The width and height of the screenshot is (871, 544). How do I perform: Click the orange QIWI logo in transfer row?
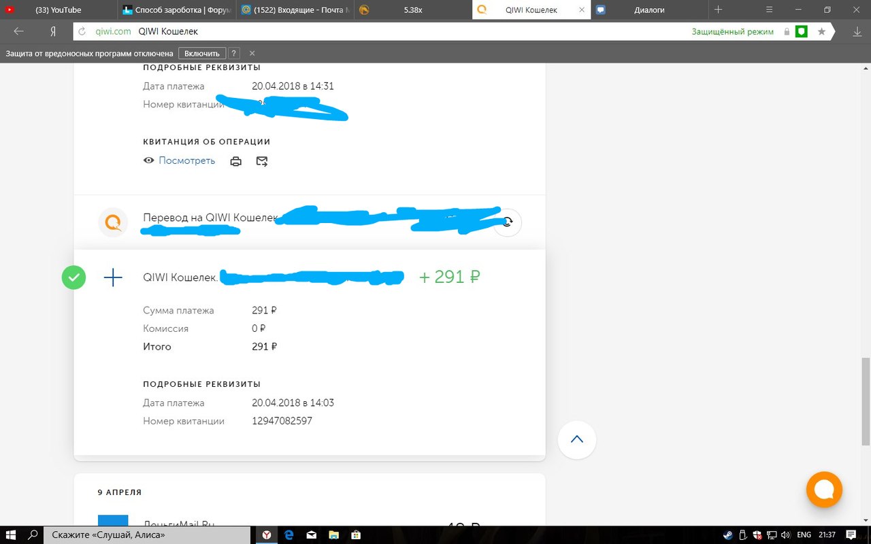(113, 222)
